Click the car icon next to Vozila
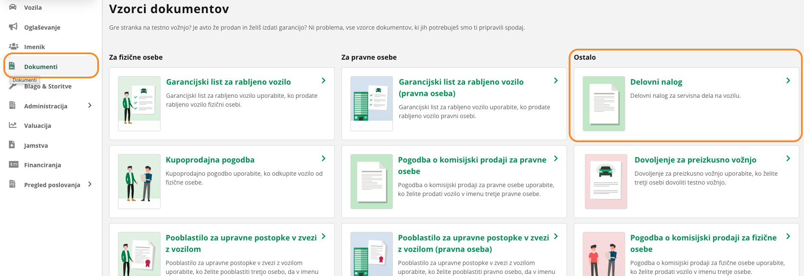804x276 pixels. click(x=13, y=7)
